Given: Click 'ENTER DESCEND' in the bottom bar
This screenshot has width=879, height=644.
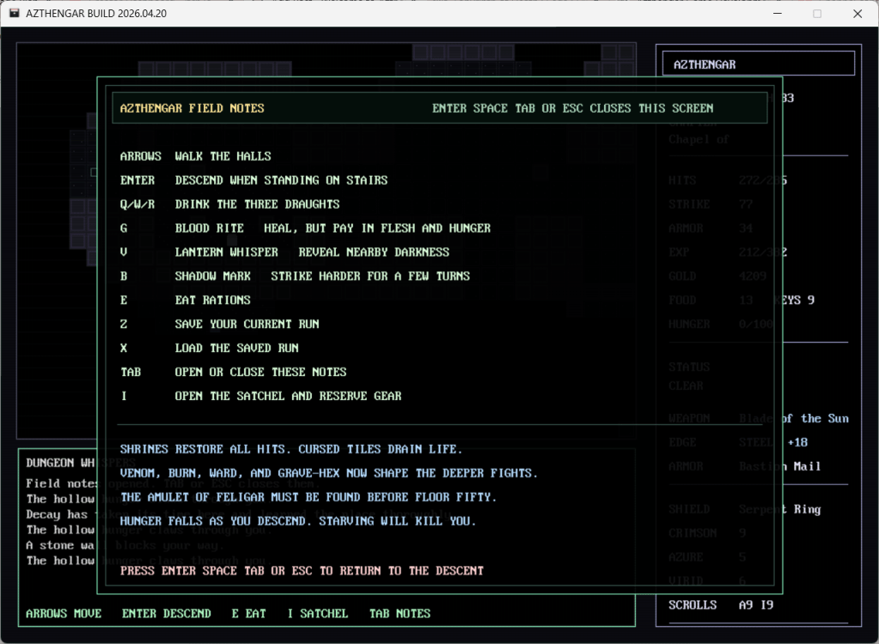Looking at the screenshot, I should [166, 614].
